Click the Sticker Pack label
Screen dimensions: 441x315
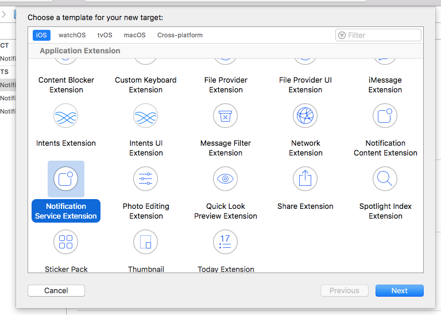(x=66, y=269)
